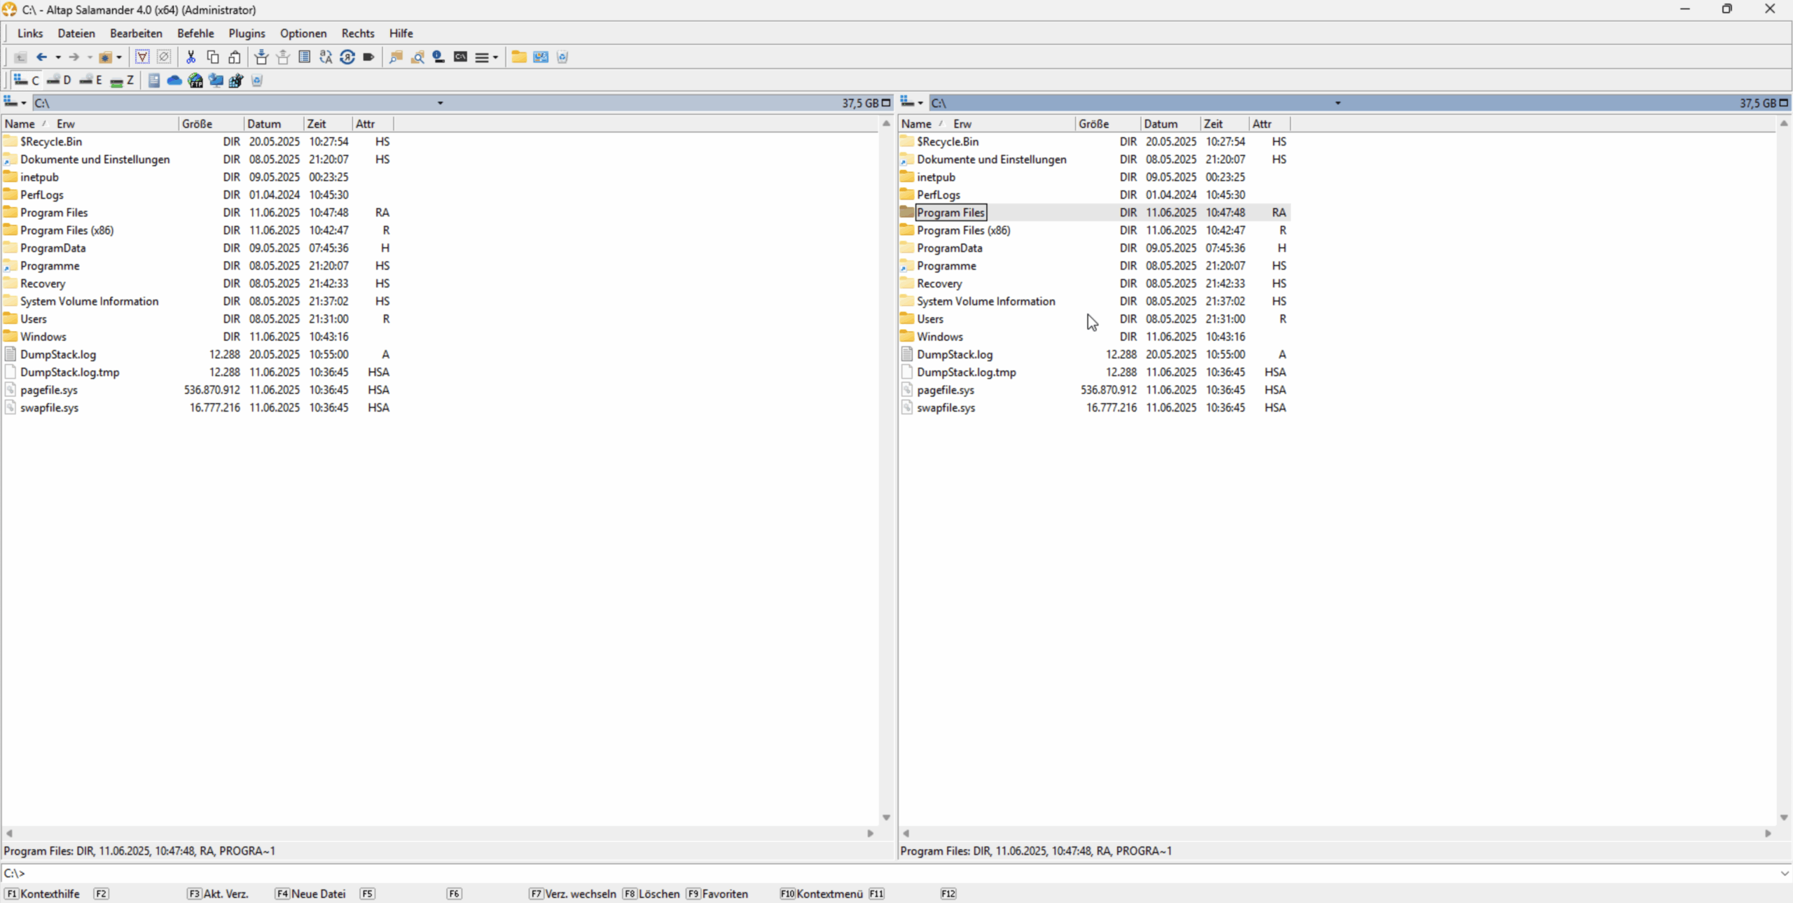
Task: Toggle the filter selection funnel icon
Action: point(142,57)
